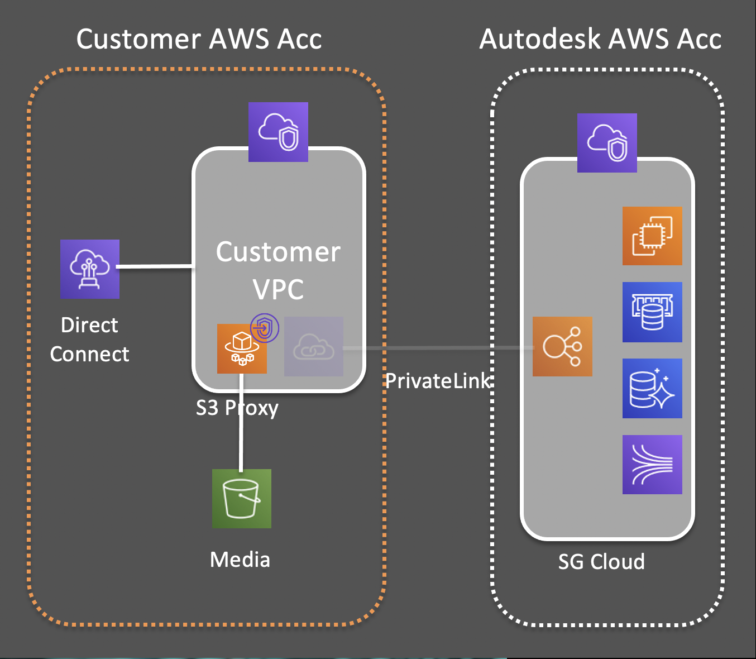Select the 'S3 Proxy' label

(237, 408)
